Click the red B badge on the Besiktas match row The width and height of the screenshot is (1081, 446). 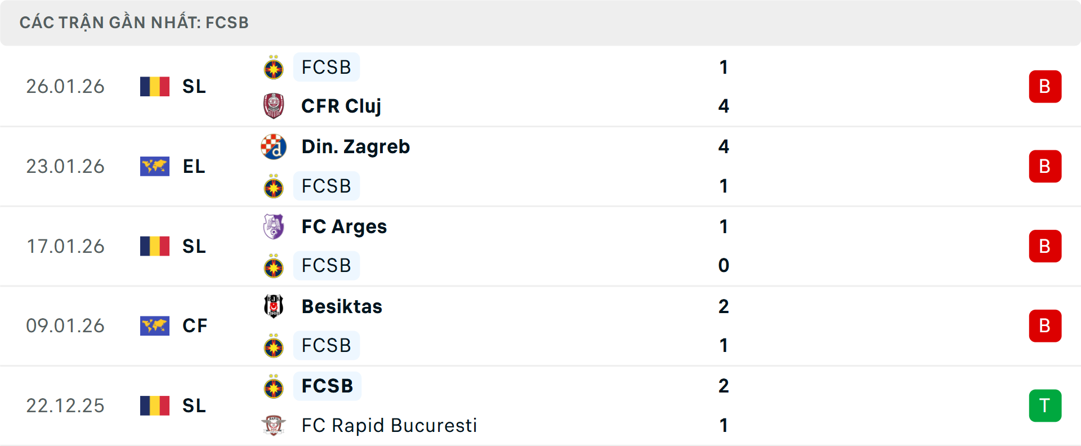[1045, 325]
